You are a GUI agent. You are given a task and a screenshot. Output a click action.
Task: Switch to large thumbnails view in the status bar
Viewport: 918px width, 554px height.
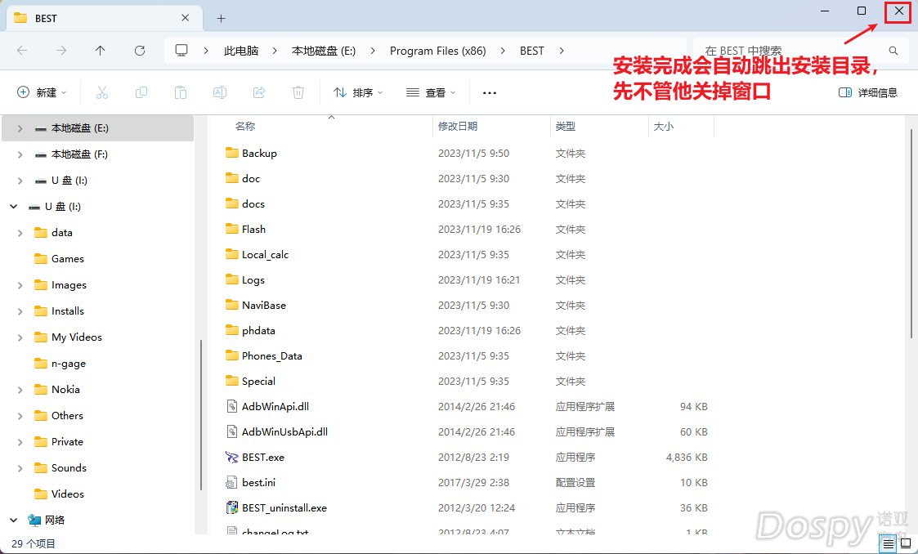(905, 543)
